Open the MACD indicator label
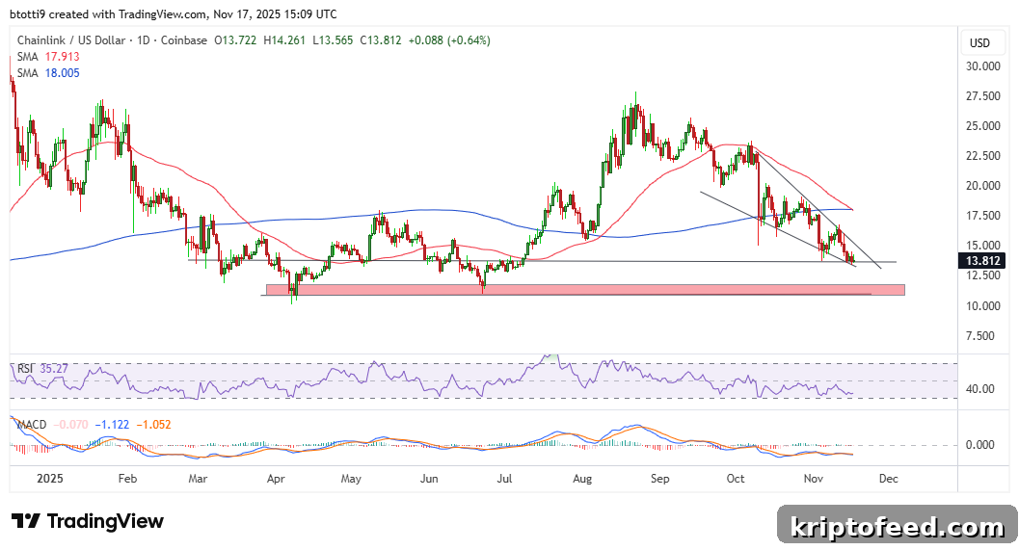Screen dimensions: 1019x550 point(31,425)
